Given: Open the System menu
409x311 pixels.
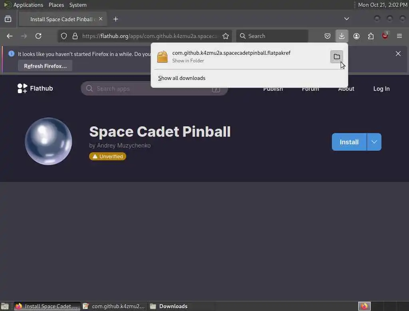Looking at the screenshot, I should pyautogui.click(x=78, y=5).
